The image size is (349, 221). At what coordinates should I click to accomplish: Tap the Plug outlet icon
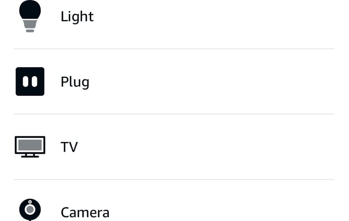tap(30, 82)
